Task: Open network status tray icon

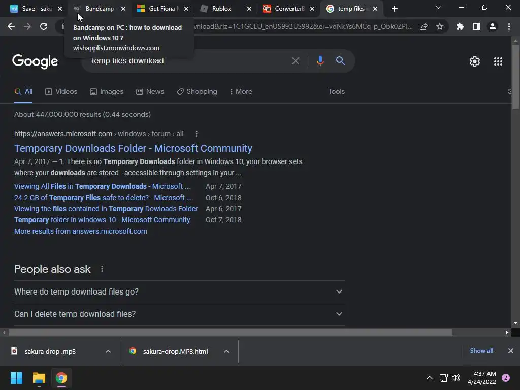Action: pyautogui.click(x=443, y=378)
